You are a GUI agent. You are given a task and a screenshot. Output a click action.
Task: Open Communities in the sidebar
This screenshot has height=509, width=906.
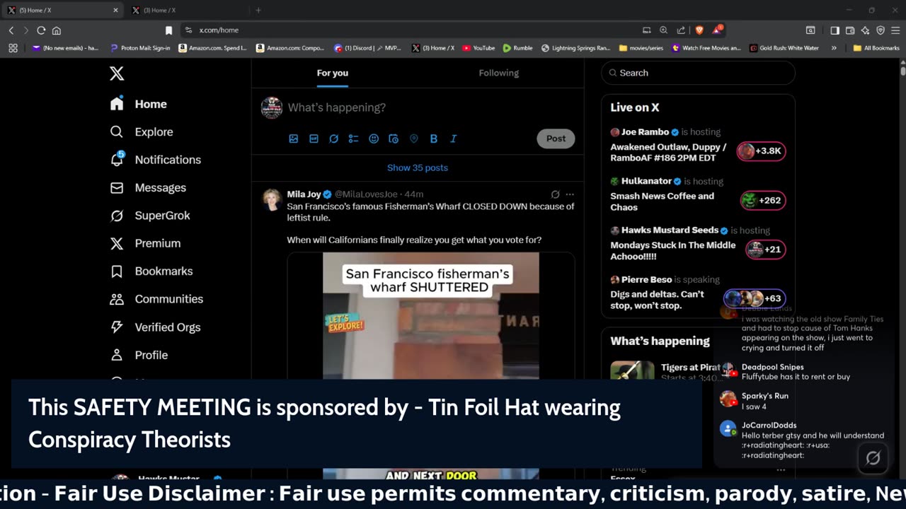coord(156,299)
